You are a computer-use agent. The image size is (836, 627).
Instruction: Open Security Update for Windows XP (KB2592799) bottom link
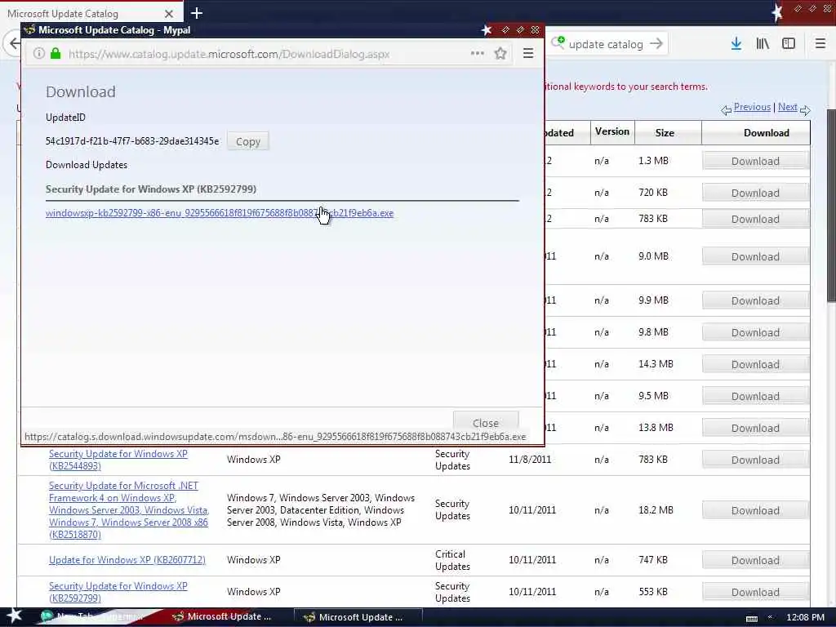[x=118, y=592]
